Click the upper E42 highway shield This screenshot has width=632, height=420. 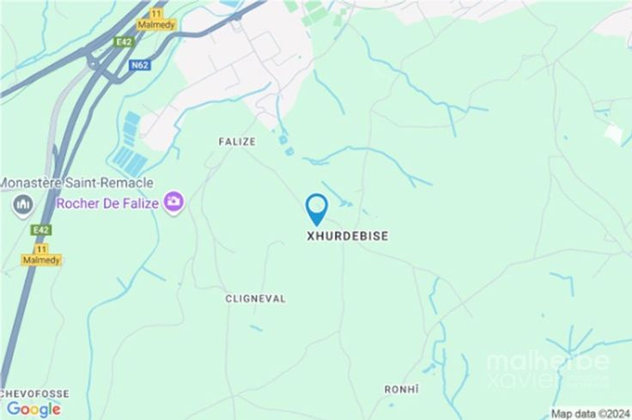pyautogui.click(x=124, y=42)
